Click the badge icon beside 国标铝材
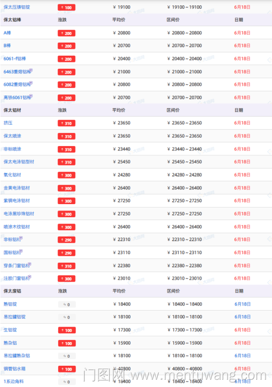 click(x=21, y=251)
